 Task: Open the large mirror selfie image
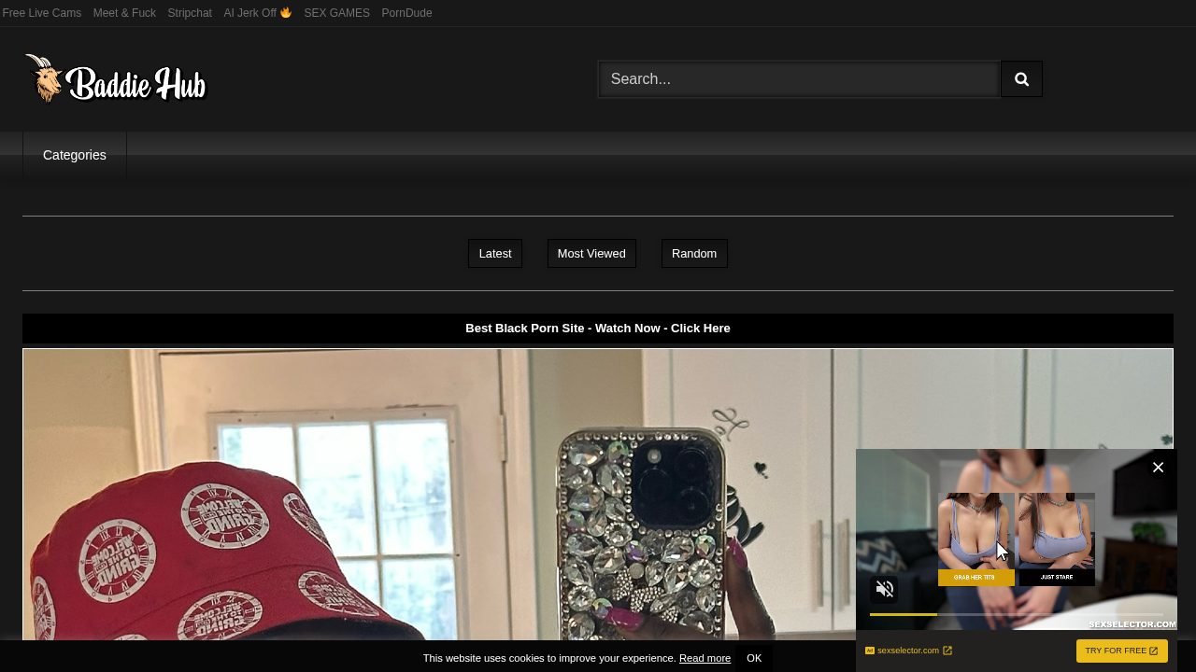point(598,495)
